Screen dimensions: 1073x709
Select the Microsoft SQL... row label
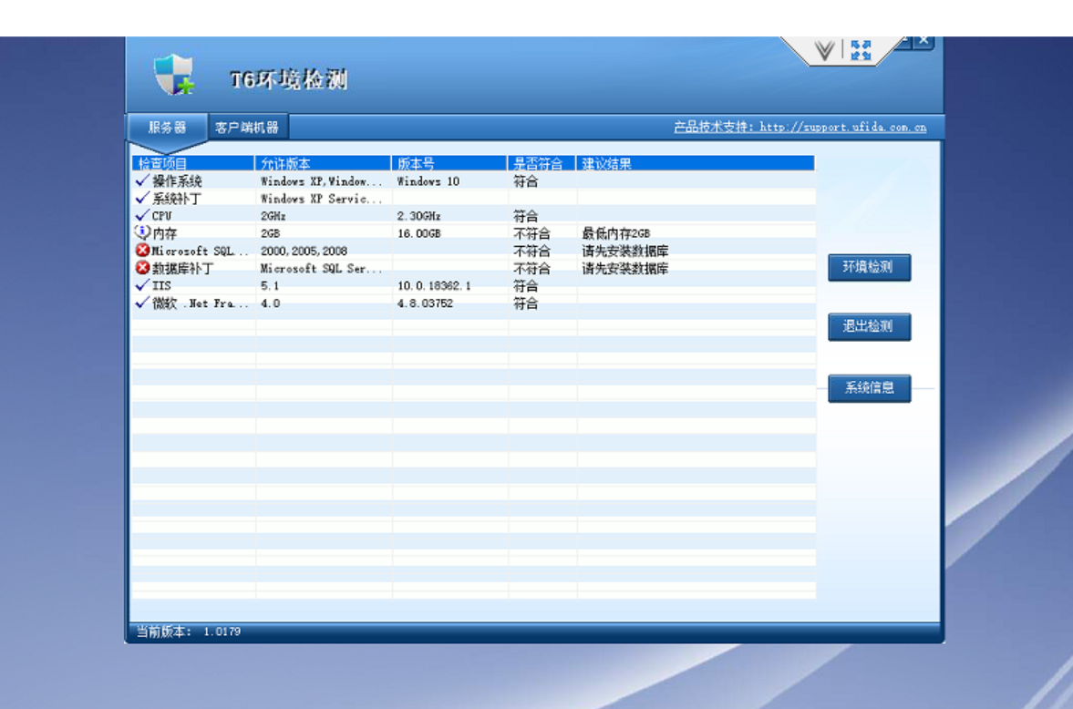pos(201,252)
